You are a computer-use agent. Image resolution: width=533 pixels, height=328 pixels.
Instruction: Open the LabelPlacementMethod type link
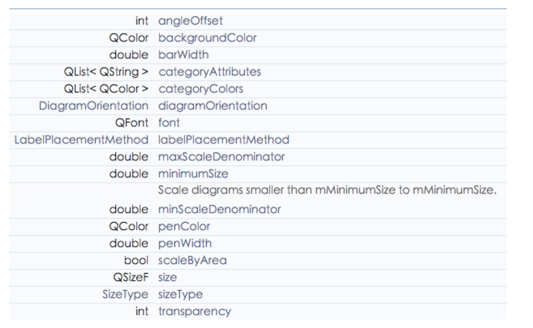[x=81, y=140]
